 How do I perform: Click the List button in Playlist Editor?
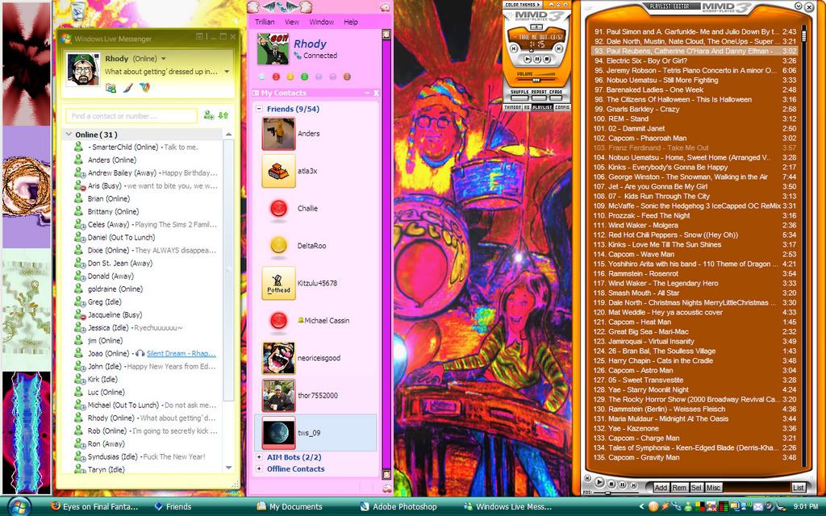point(799,488)
